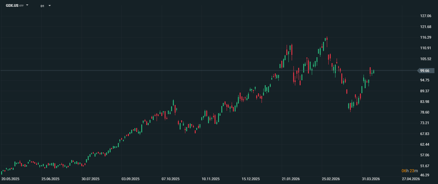The image size is (438, 184).
Task: Click the D1 interval label
Action: click(x=42, y=6)
